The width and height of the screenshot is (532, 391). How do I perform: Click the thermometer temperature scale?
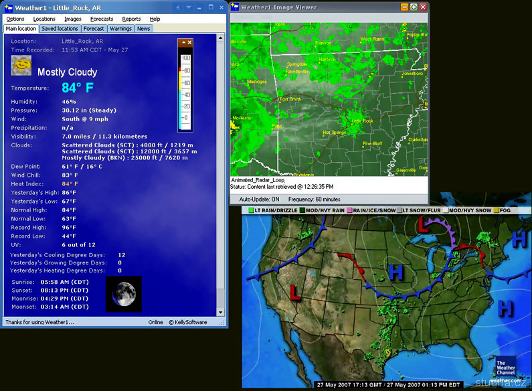[x=185, y=88]
